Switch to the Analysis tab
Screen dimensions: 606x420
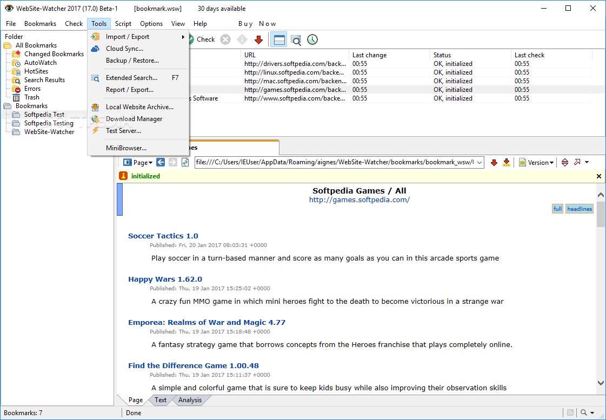tap(190, 401)
